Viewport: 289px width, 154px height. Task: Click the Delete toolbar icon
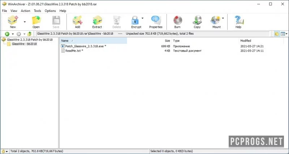click(x=117, y=20)
